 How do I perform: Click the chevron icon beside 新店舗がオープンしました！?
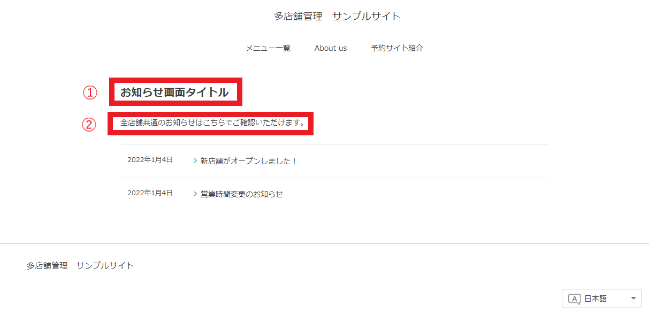coord(195,161)
